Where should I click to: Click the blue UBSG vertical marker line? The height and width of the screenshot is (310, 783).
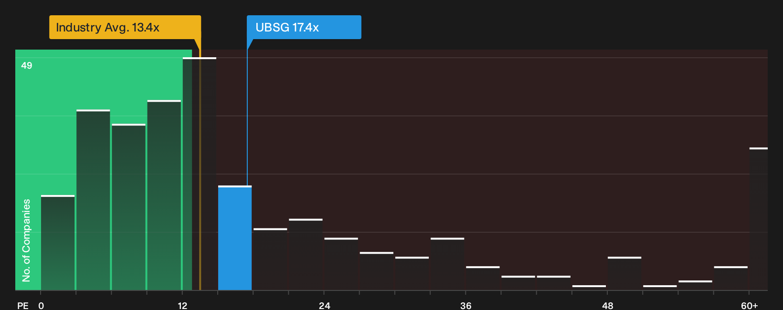(247, 114)
